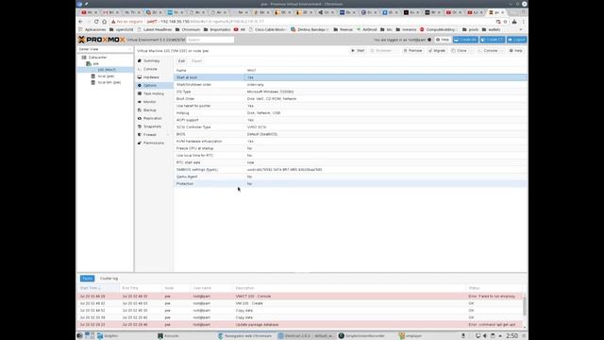Click the Description column header
Image resolution: width=604 pixels, height=340 pixels.
tap(350, 288)
